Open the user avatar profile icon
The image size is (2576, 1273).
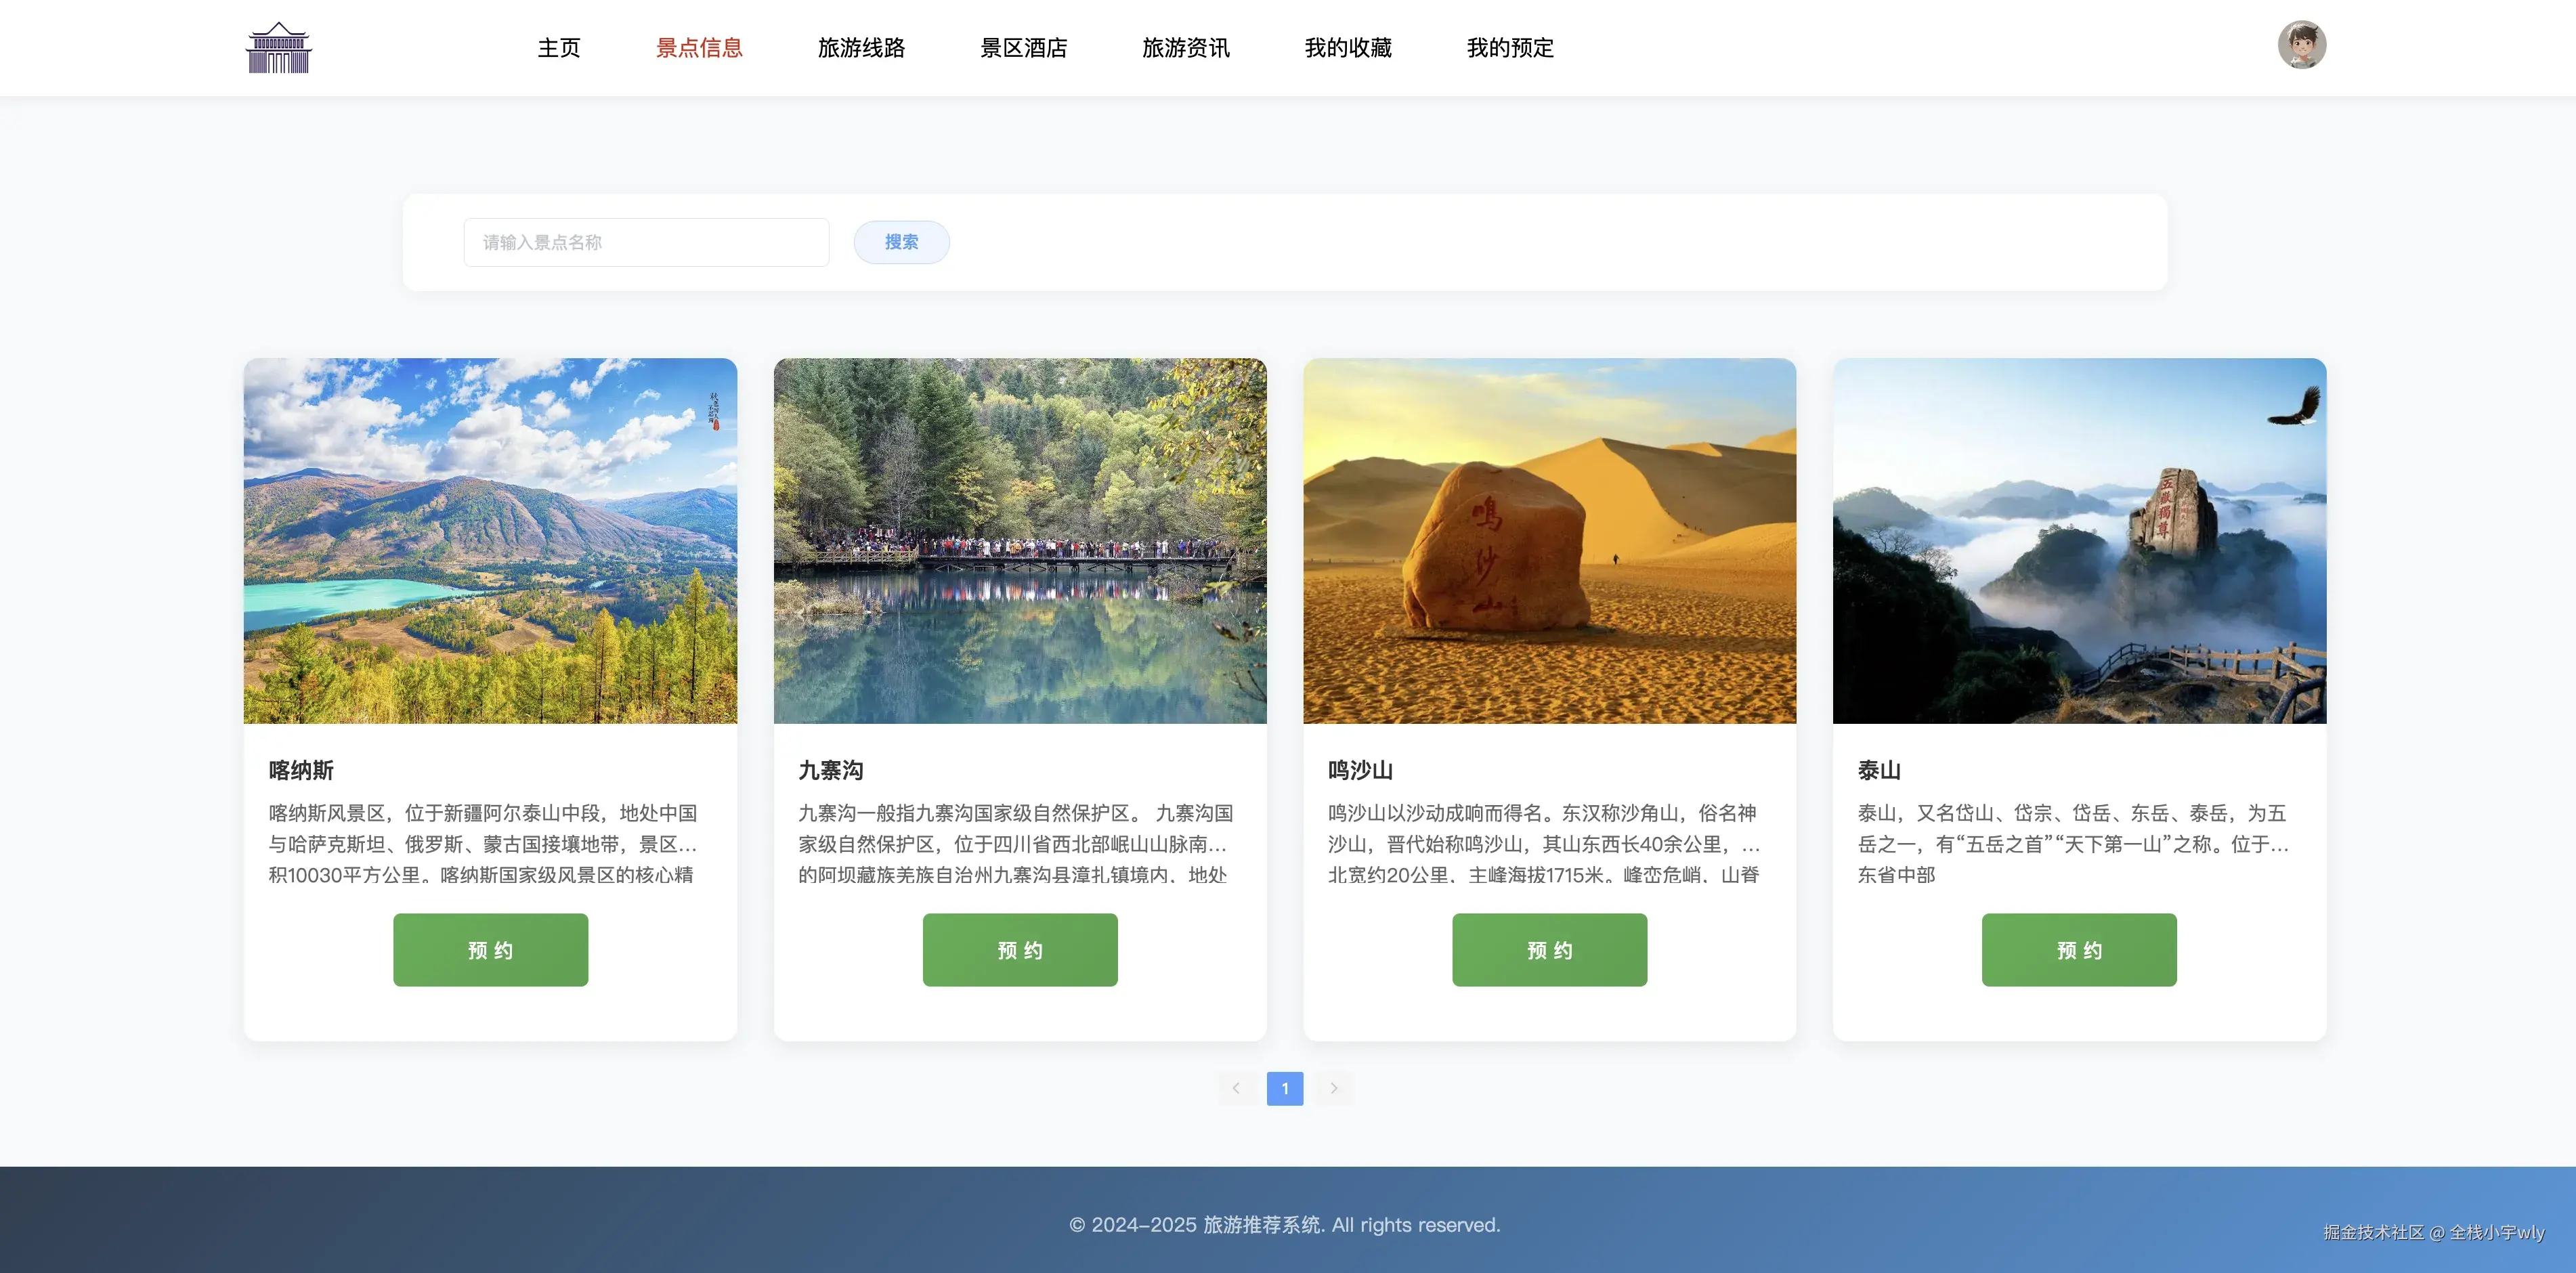[2301, 46]
